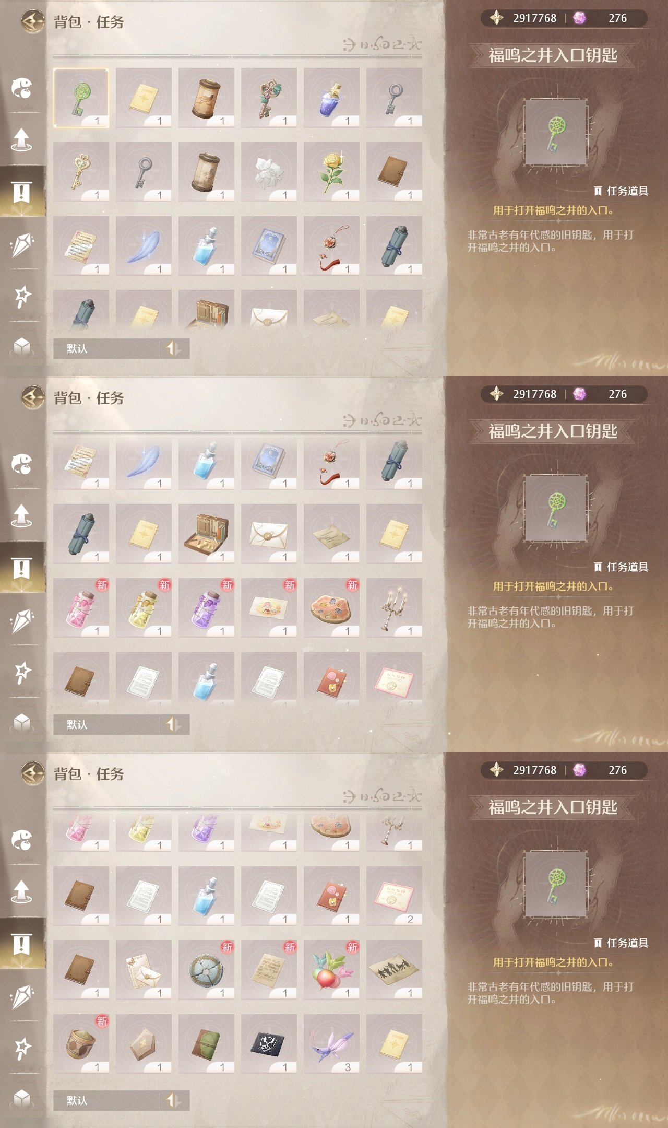Select the new radish vegetables item
Screen dimensions: 668x1128
tap(331, 970)
